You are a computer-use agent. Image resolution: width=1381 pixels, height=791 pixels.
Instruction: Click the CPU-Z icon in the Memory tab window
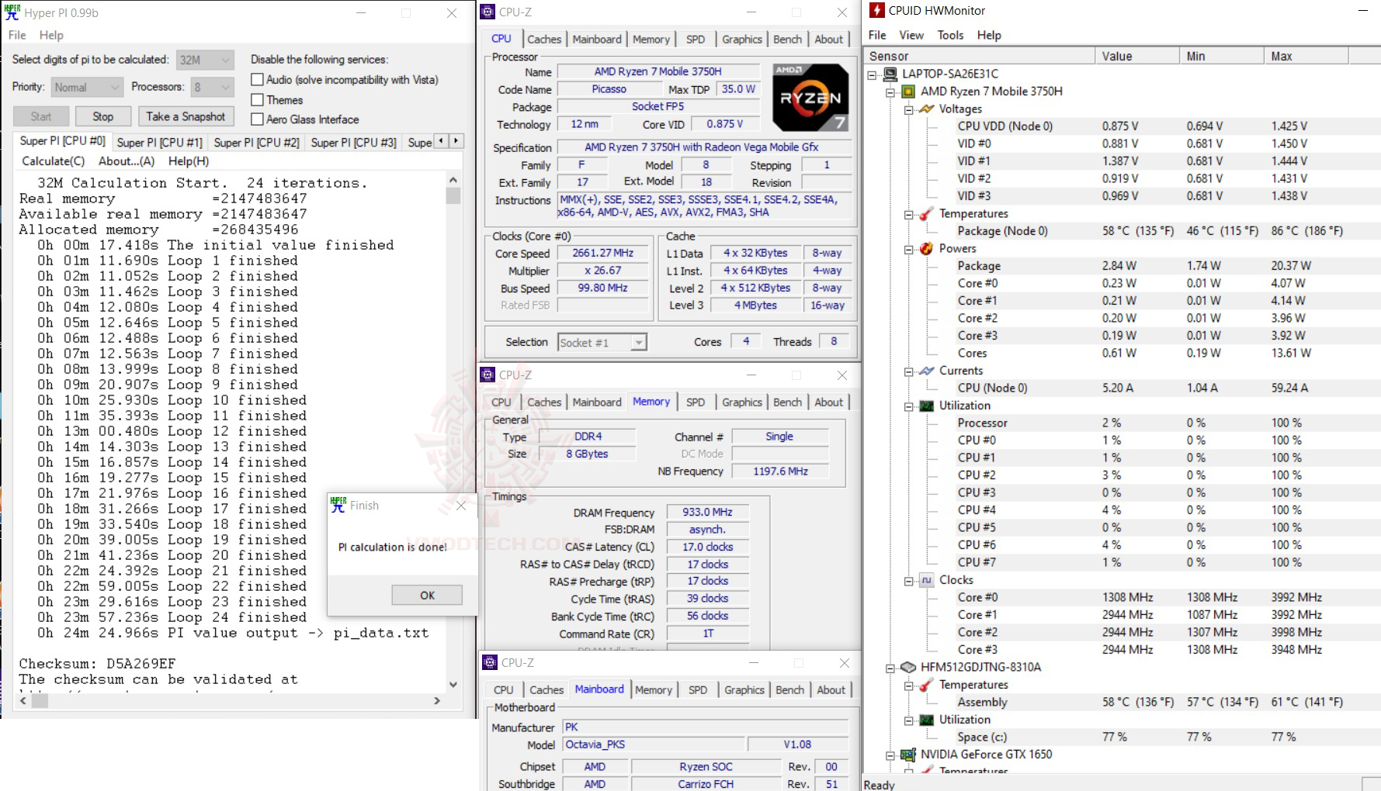488,375
